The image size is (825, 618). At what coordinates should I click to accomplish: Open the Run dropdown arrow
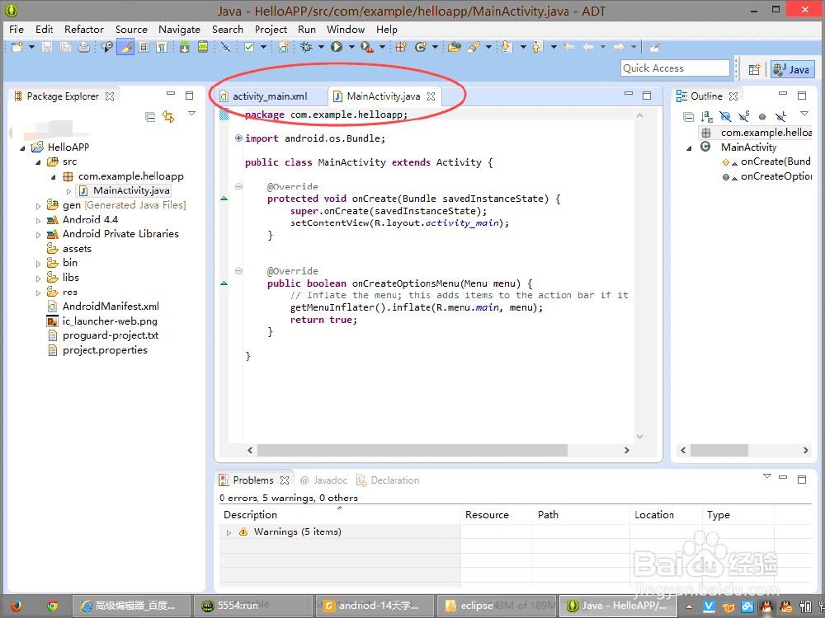(x=351, y=47)
